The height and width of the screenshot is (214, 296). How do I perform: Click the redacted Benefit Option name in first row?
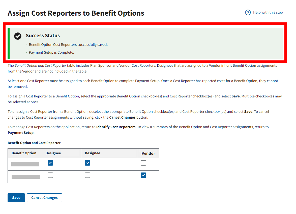pos(25,164)
